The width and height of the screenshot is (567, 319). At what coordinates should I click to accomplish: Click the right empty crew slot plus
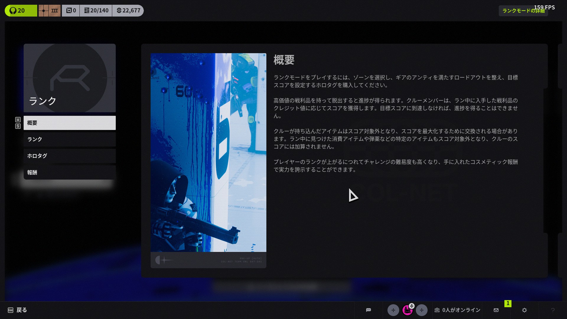click(x=421, y=310)
